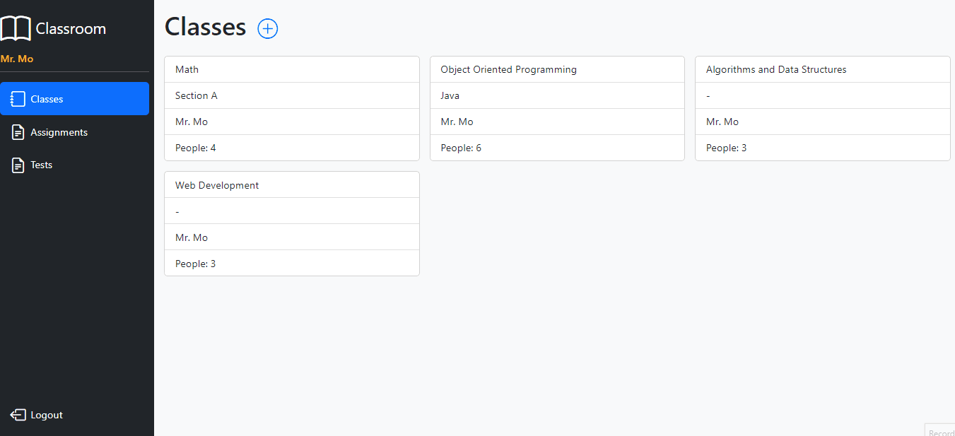The width and height of the screenshot is (955, 436).
Task: Click Section A under Math
Action: pos(196,95)
